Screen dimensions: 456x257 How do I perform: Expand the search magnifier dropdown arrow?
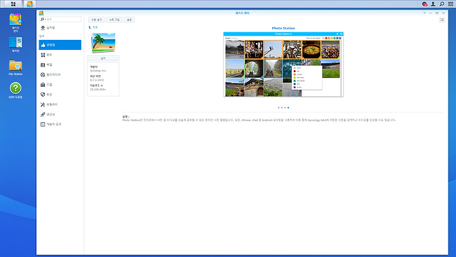click(45, 19)
